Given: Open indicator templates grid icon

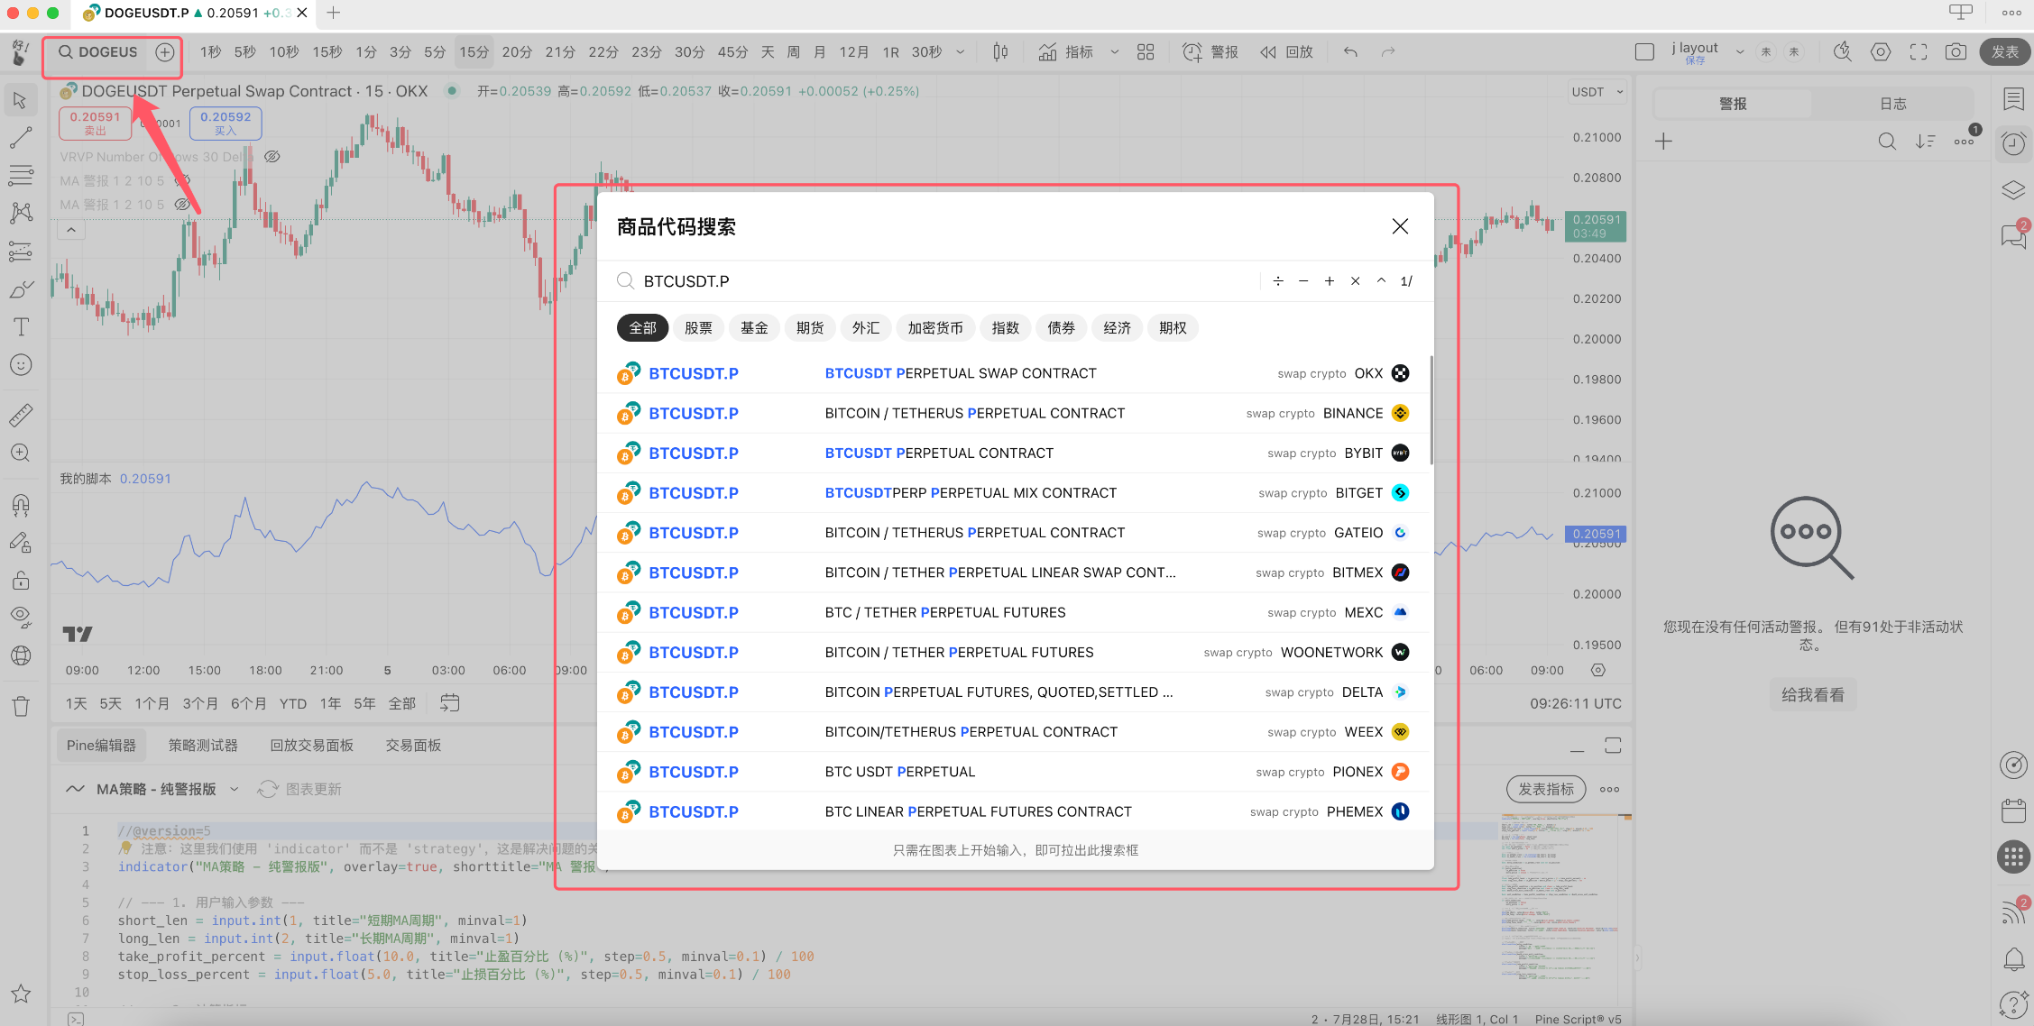Looking at the screenshot, I should tap(1146, 52).
